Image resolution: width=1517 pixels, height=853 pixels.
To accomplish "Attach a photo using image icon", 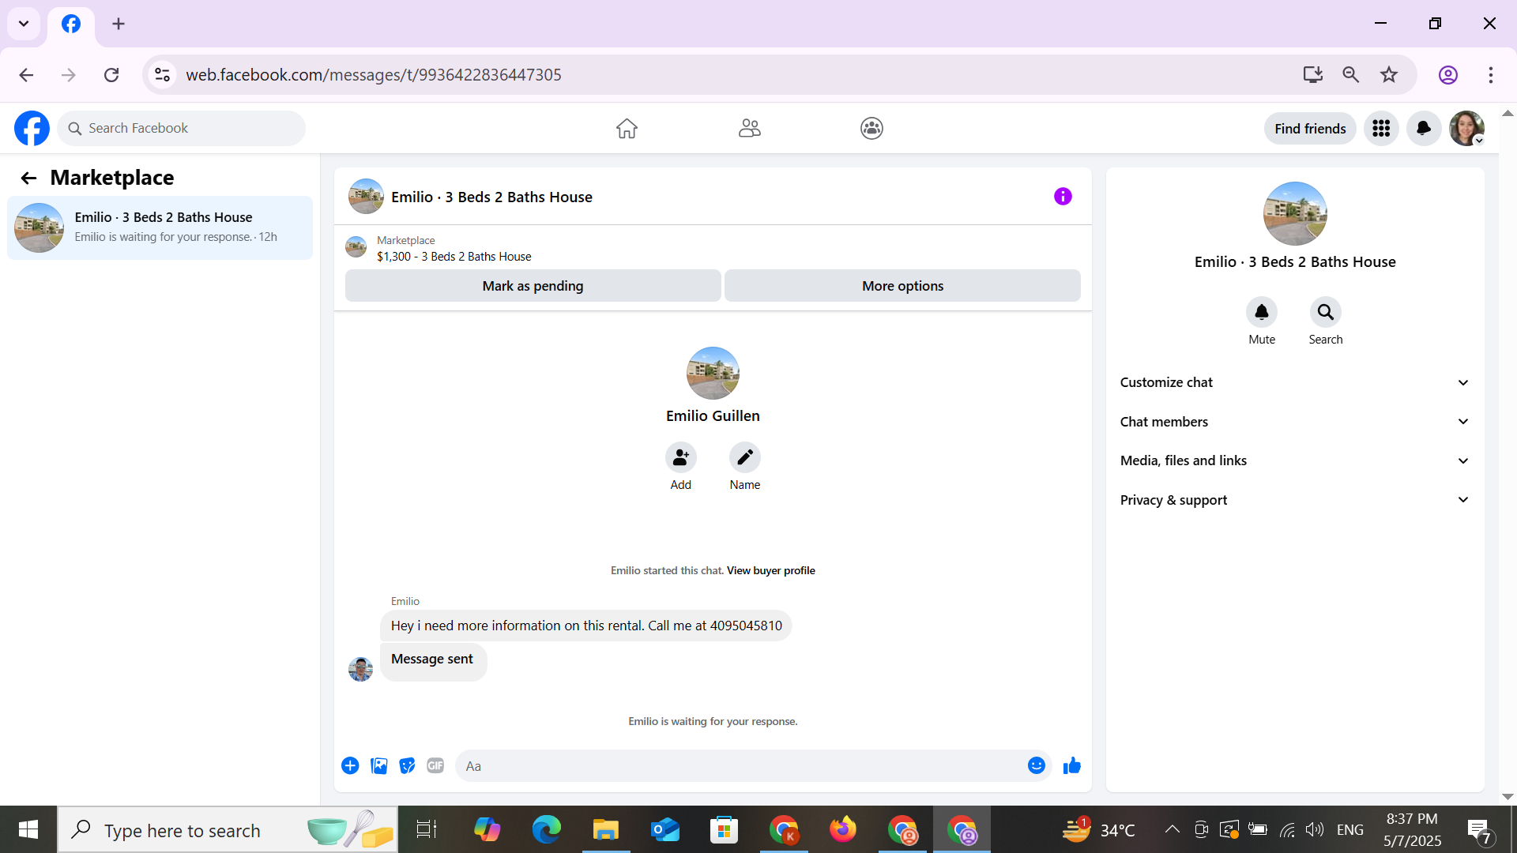I will [x=379, y=765].
